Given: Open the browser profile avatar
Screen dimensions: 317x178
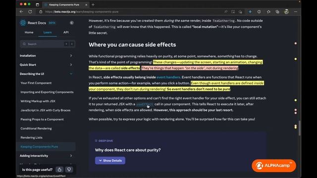Looking at the screenshot, I should pyautogui.click(x=286, y=12).
